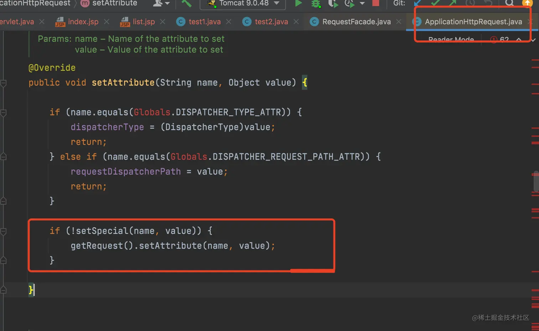539x331 pixels.
Task: Close the index.jsp tab
Action: (107, 22)
